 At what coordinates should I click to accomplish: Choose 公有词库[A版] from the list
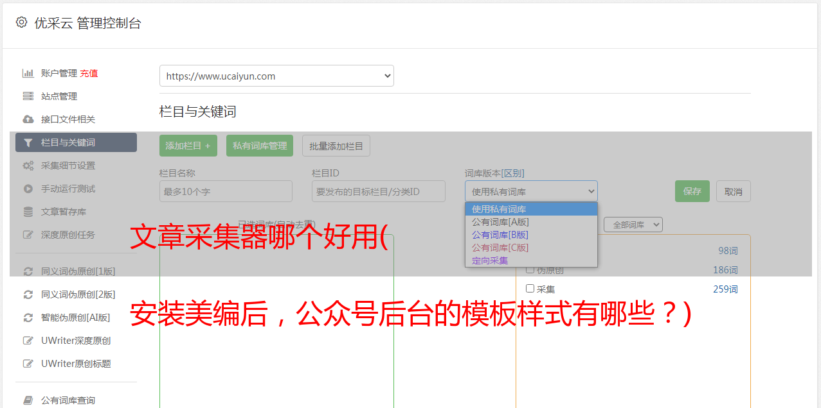point(531,222)
